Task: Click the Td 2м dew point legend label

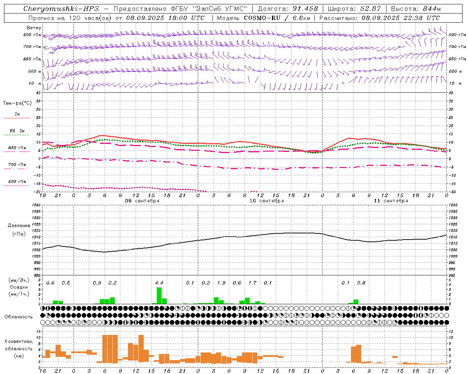Action: [17, 131]
